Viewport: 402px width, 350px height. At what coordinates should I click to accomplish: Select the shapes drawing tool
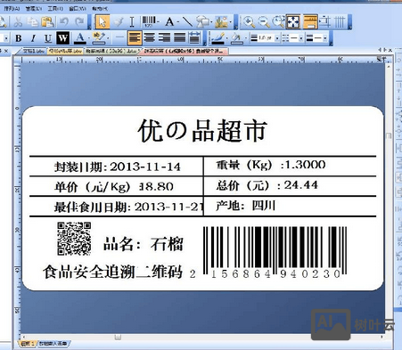pos(203,22)
